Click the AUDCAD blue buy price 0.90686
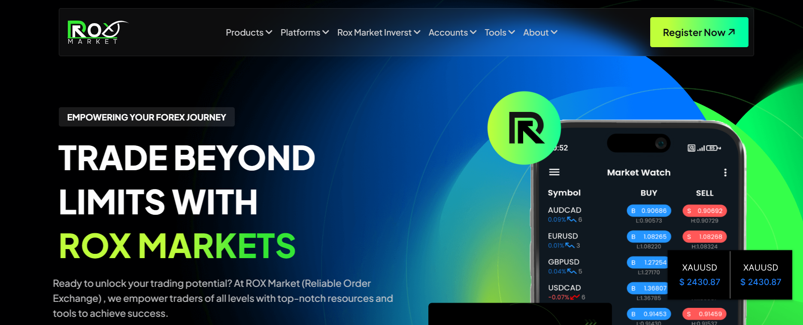Viewport: 803px width, 325px height. pyautogui.click(x=649, y=211)
